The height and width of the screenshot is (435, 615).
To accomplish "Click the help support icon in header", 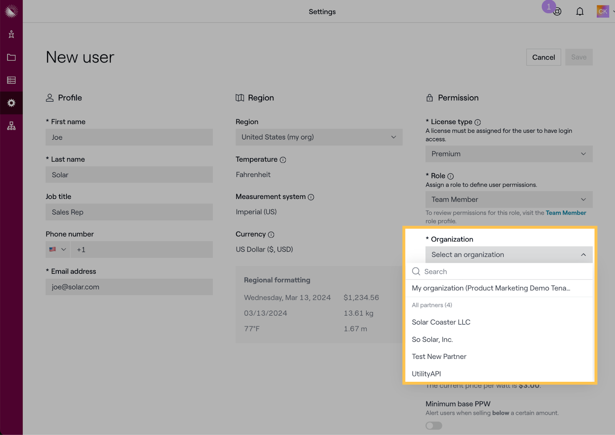I will pyautogui.click(x=557, y=12).
